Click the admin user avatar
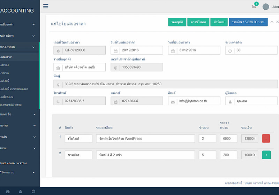Viewport: 279px width, 195px height. [x=266, y=7]
